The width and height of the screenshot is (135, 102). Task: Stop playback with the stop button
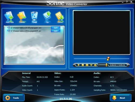(83, 65)
